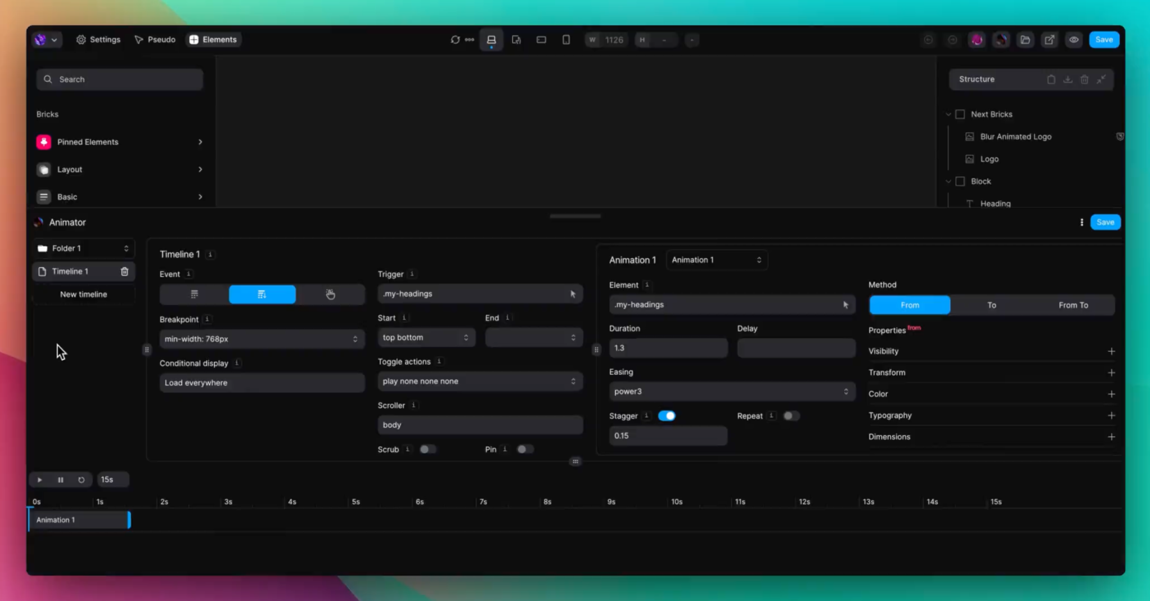Turn on the Scrub toggle
Screen dimensions: 1150x601
(x=428, y=449)
